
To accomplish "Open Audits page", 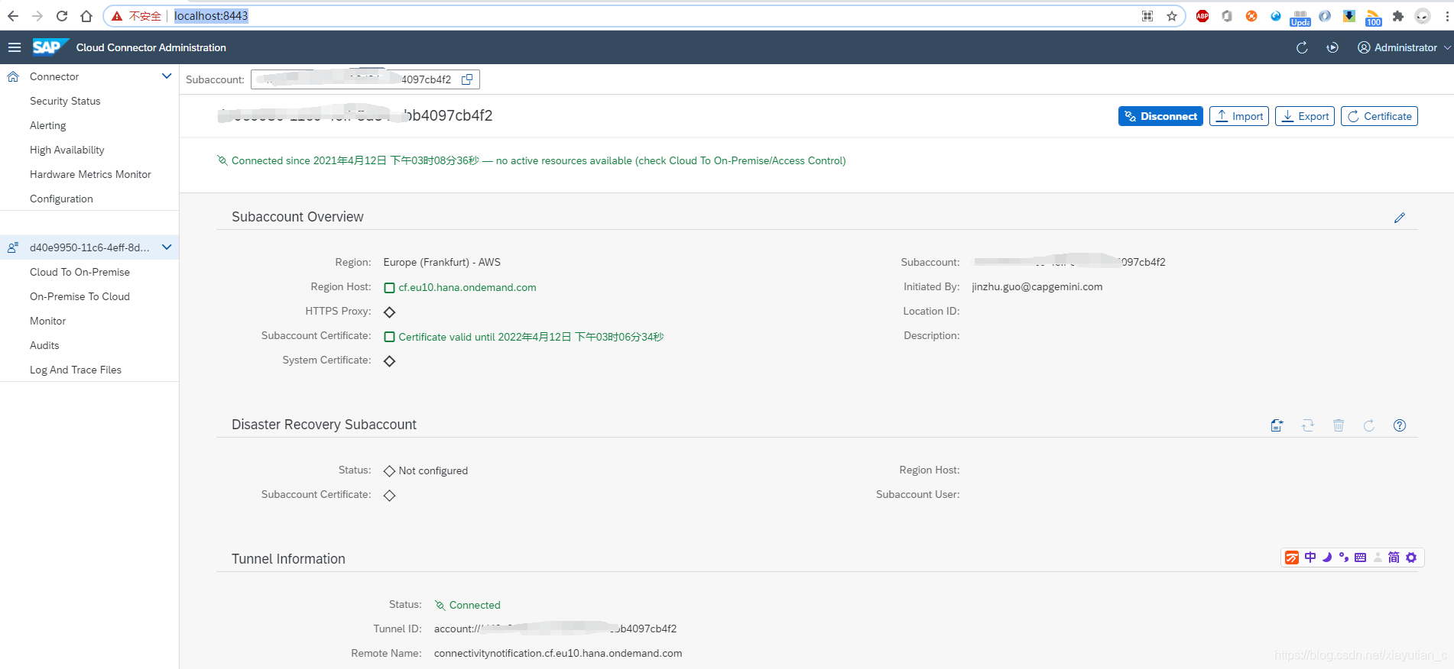I will tap(44, 345).
